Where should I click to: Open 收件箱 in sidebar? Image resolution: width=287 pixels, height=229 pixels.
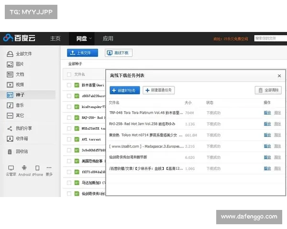tap(17, 139)
